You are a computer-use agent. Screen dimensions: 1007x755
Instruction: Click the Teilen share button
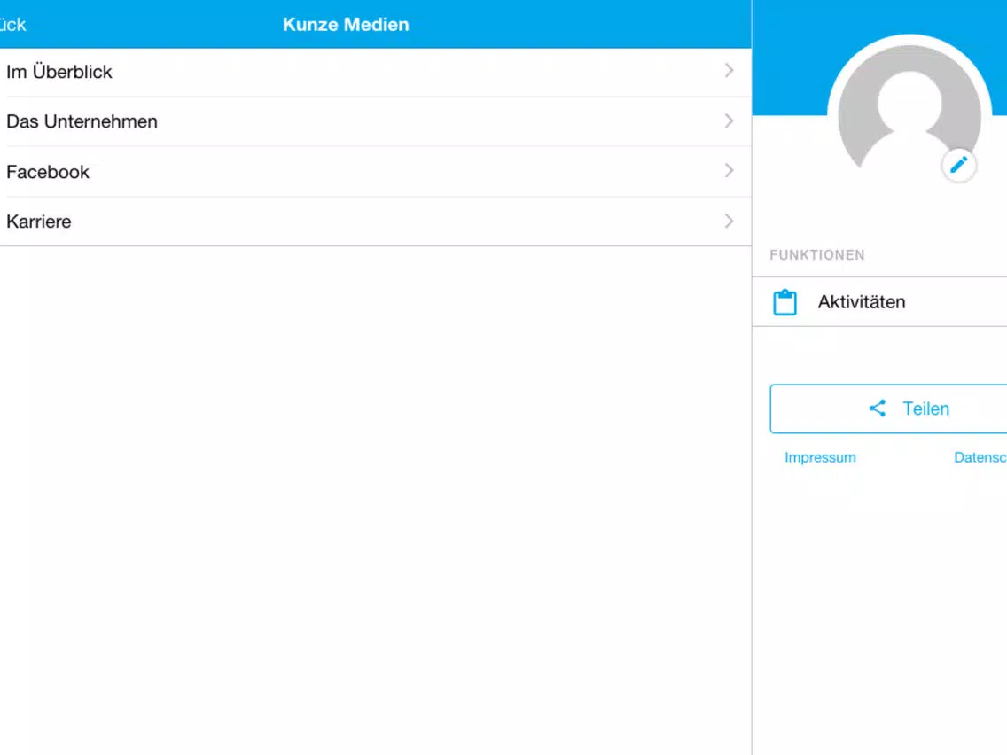[889, 409]
